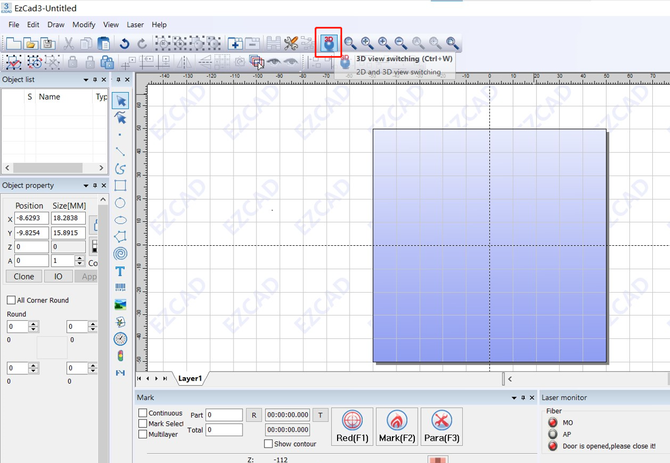Pin the Object list panel
This screenshot has height=463, width=670.
95,79
